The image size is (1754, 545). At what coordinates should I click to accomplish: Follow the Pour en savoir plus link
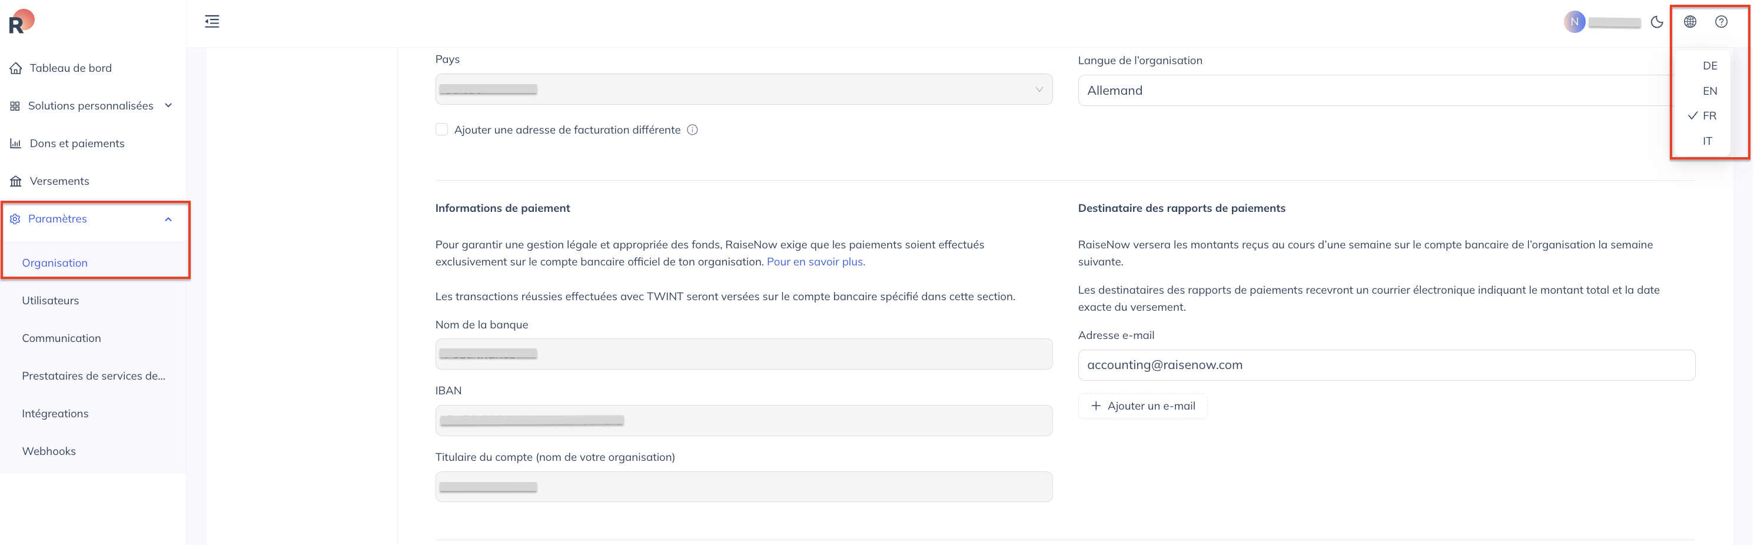[x=816, y=261]
